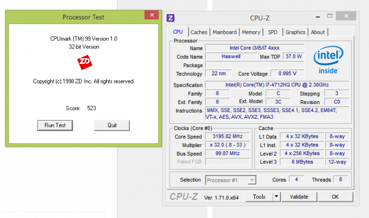Click the Validate button

coord(299,197)
